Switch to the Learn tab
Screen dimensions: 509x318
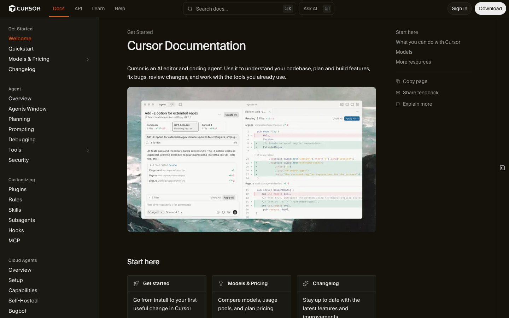98,8
